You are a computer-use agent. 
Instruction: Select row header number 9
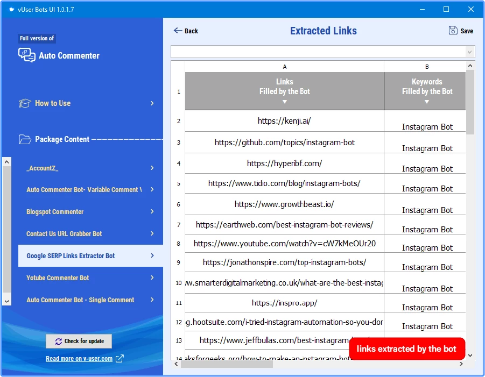[179, 262]
